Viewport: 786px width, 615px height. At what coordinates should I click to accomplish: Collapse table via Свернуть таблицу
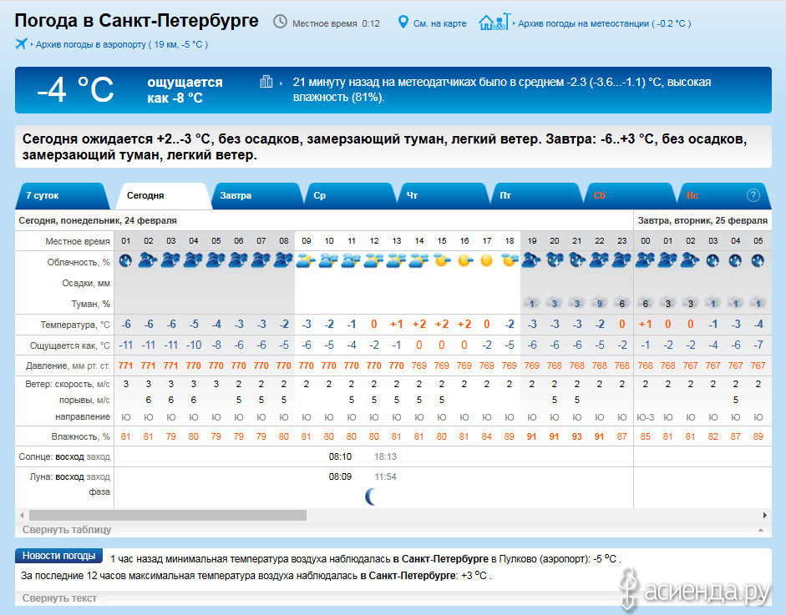coord(67,530)
